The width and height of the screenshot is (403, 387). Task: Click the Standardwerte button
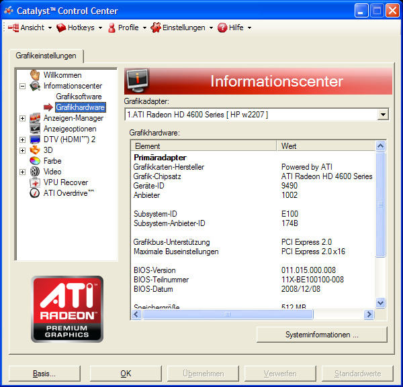[x=357, y=374]
